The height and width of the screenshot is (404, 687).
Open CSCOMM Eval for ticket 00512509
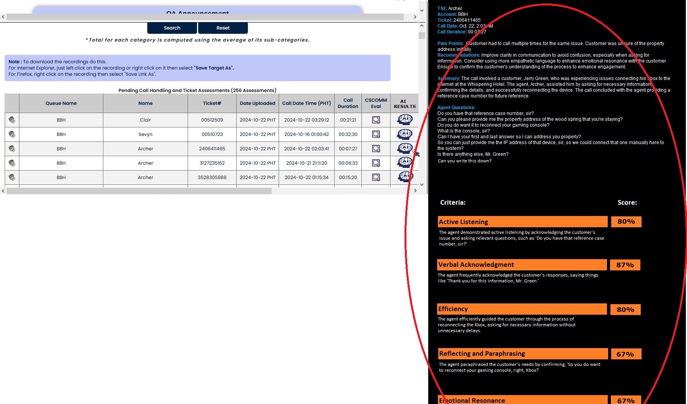(376, 120)
